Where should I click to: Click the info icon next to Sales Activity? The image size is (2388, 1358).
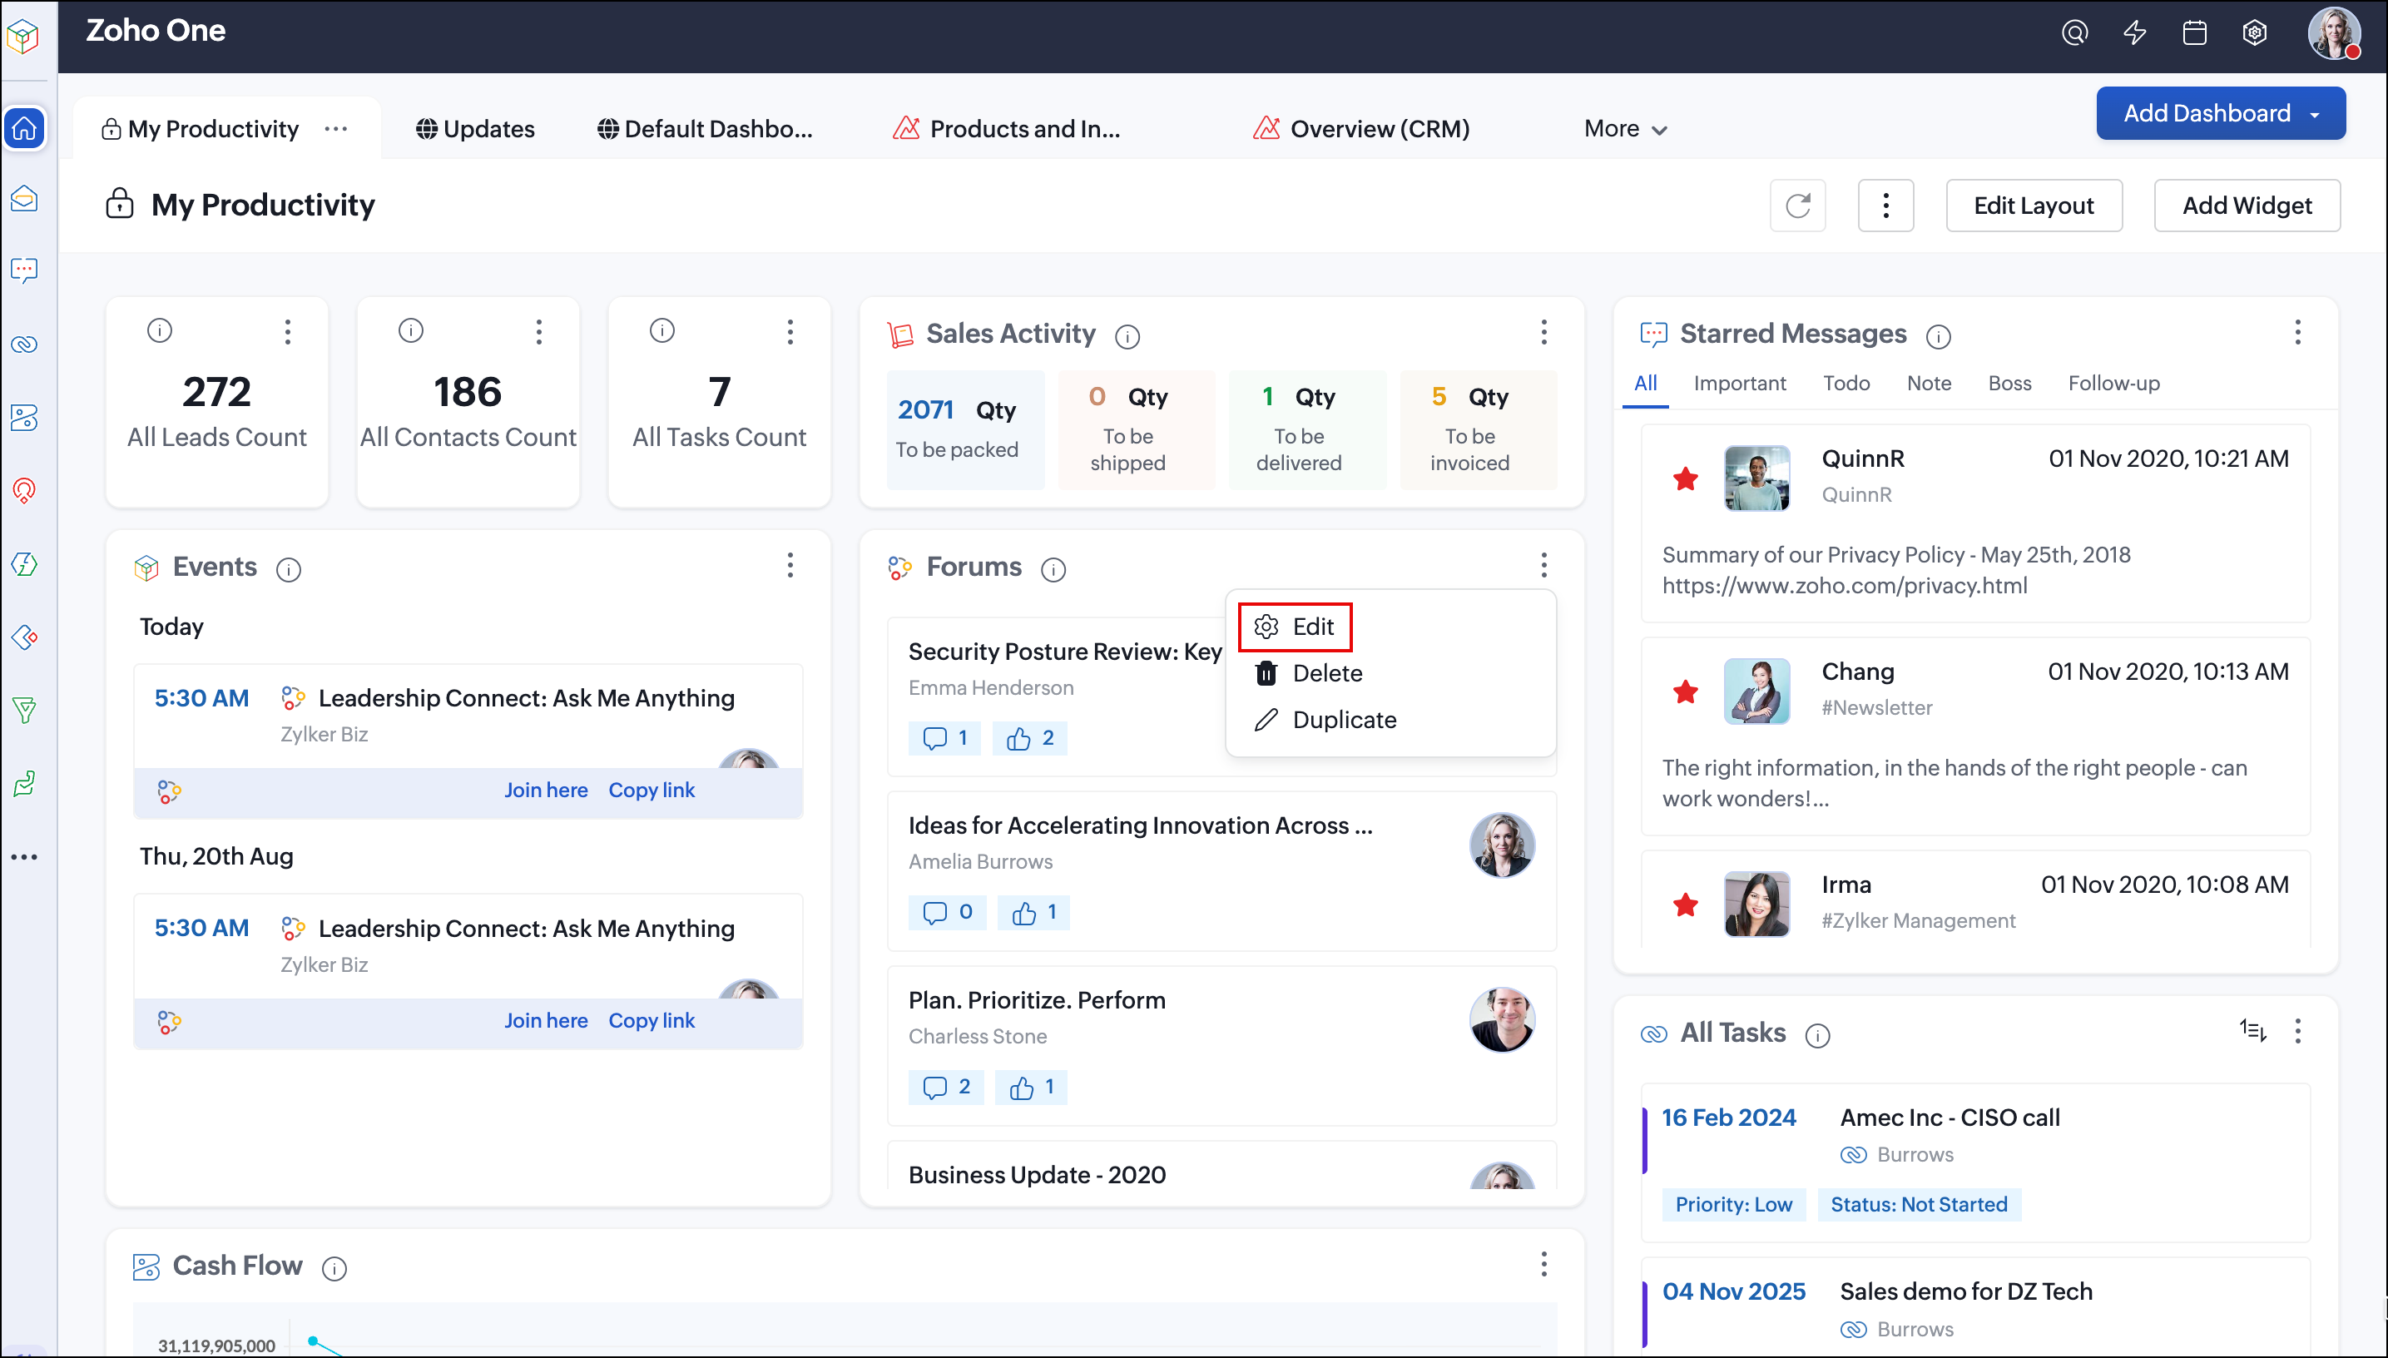point(1127,336)
